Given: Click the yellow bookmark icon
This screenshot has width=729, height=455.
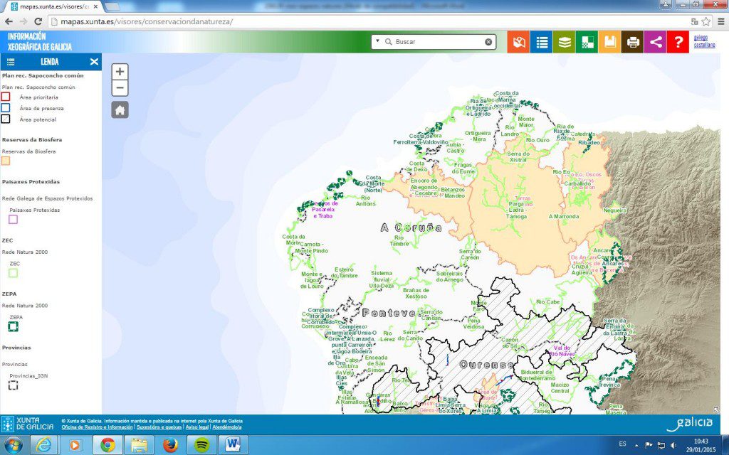Looking at the screenshot, I should pos(610,42).
